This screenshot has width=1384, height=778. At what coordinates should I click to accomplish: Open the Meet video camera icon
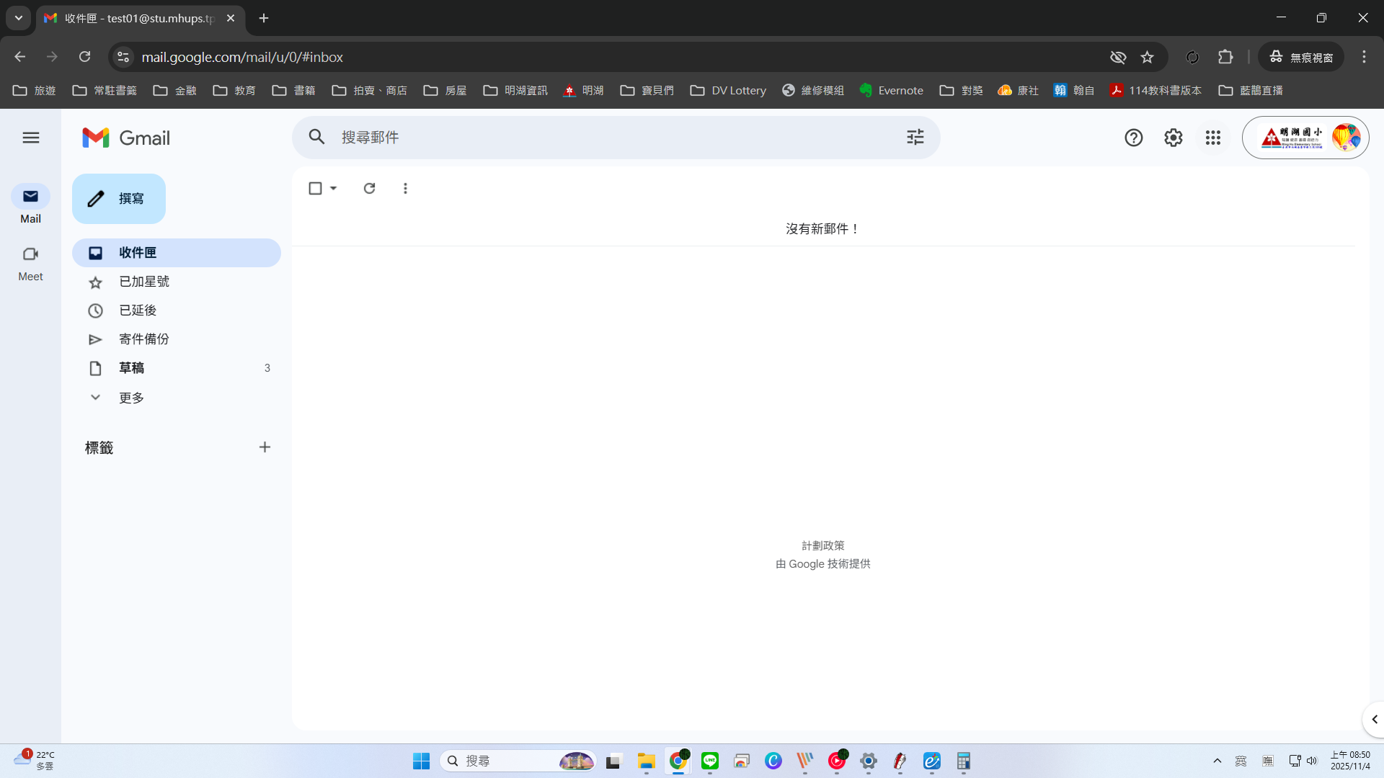[30, 254]
